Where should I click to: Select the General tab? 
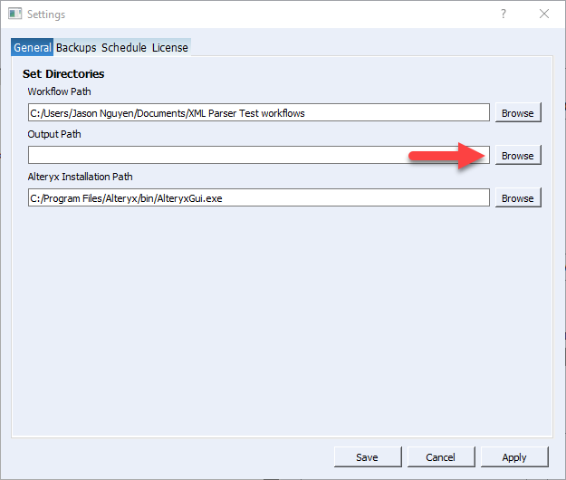[x=32, y=47]
